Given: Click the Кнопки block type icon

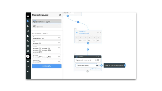Looking at the screenshot, I should point(77,57).
